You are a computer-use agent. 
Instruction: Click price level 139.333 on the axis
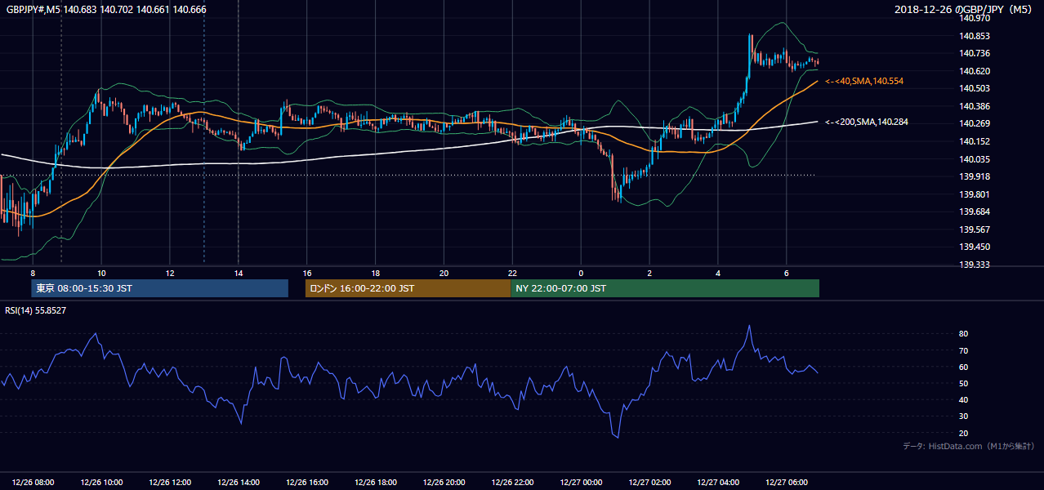pyautogui.click(x=975, y=265)
